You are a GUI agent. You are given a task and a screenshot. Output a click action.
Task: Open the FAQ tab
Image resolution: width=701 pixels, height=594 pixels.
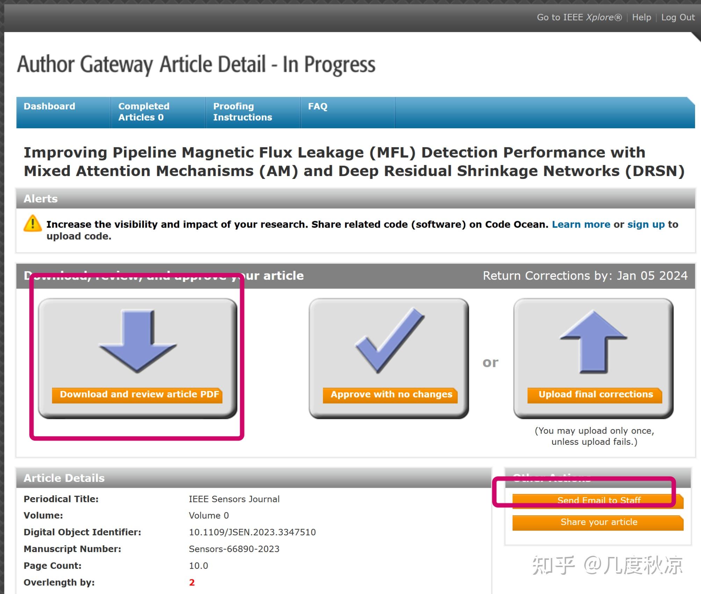tap(317, 106)
